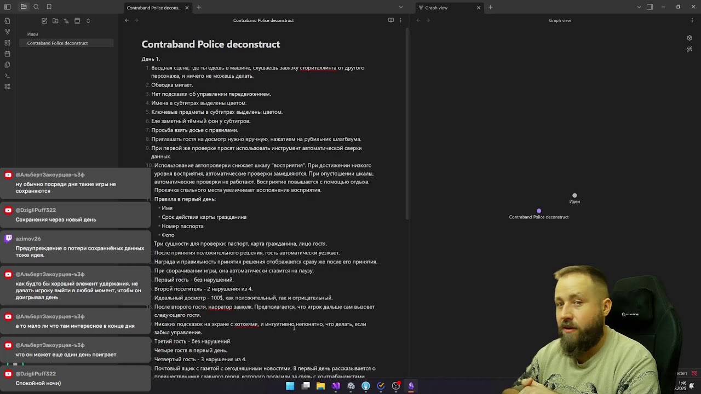
Task: Open the file explorer folder tab
Action: tap(24, 7)
